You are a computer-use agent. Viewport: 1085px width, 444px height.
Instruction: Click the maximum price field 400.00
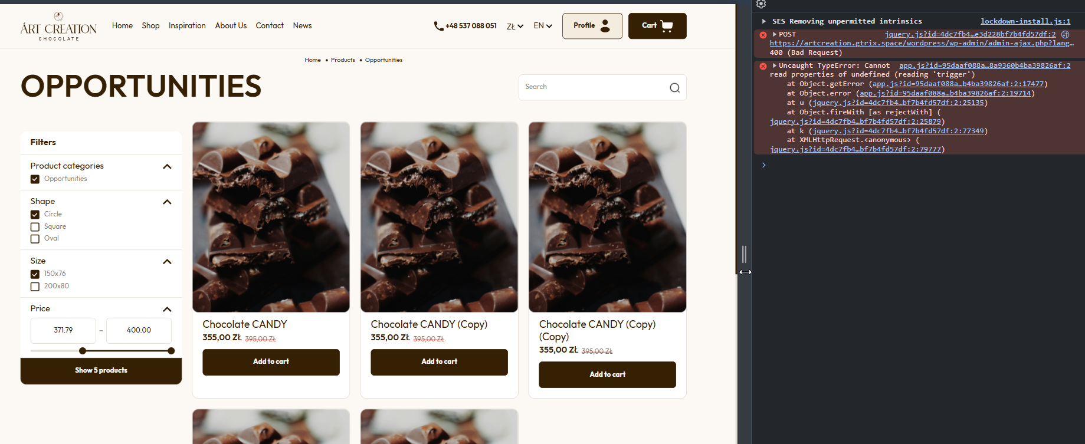coord(139,331)
